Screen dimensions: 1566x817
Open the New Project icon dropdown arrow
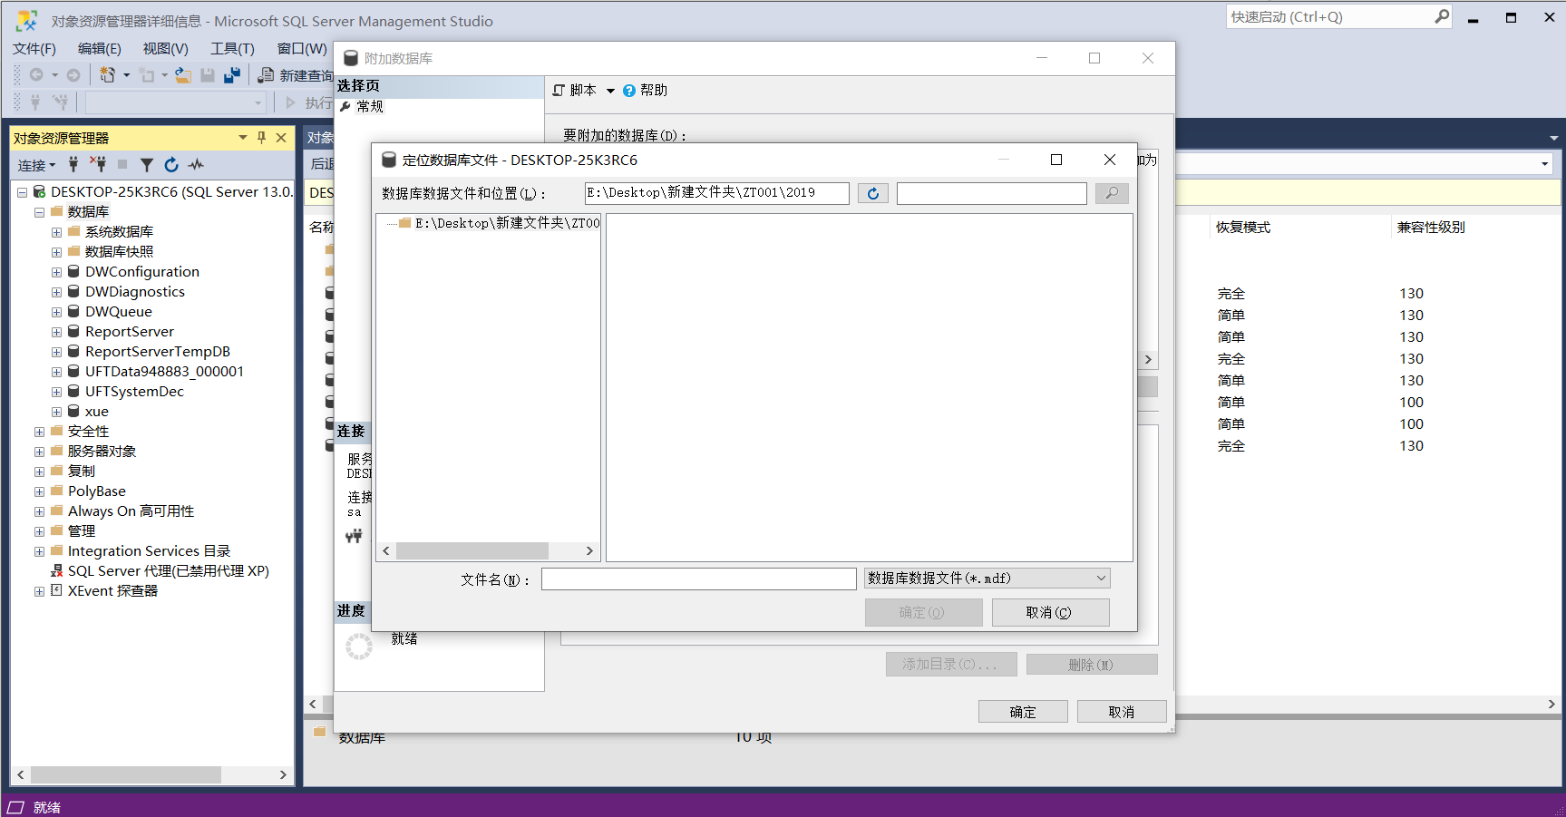coord(126,75)
